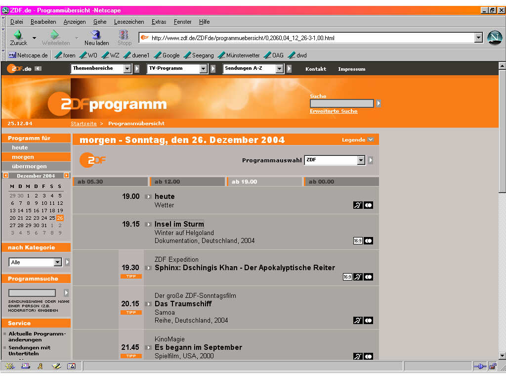Screen dimensions: 506x380
Task: Open the Lesezeichen menu
Action: click(129, 22)
